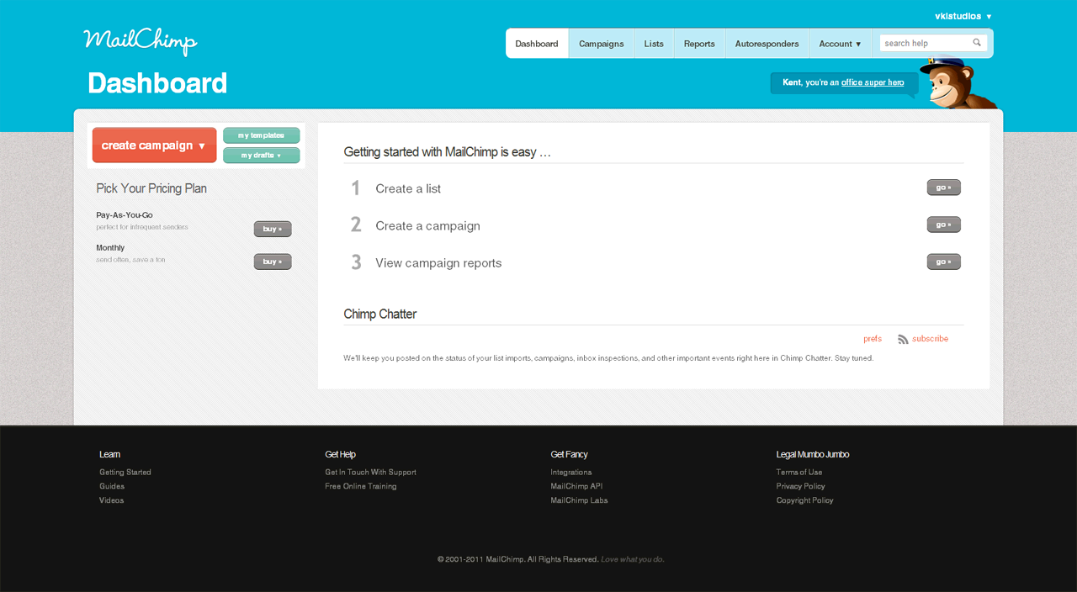
Task: Switch to the Dashboard tab
Action: tap(537, 44)
